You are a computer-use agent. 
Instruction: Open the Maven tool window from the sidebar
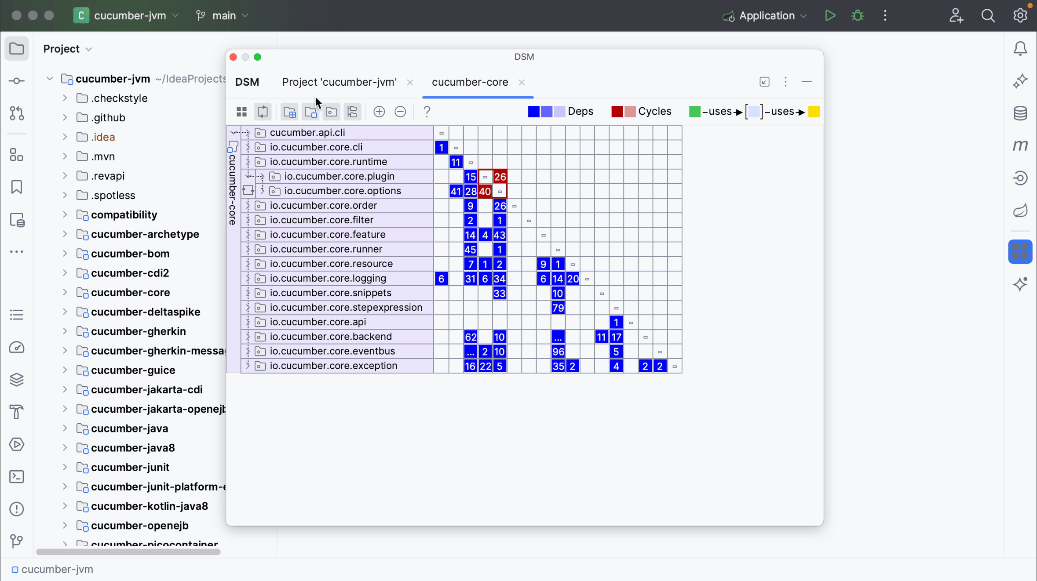[x=1020, y=145]
